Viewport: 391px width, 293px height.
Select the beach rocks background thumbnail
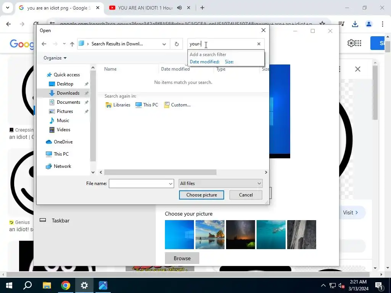coord(210,235)
